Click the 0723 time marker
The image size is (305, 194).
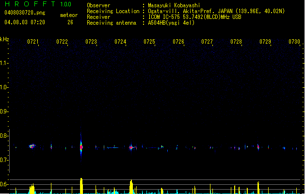[91, 42]
